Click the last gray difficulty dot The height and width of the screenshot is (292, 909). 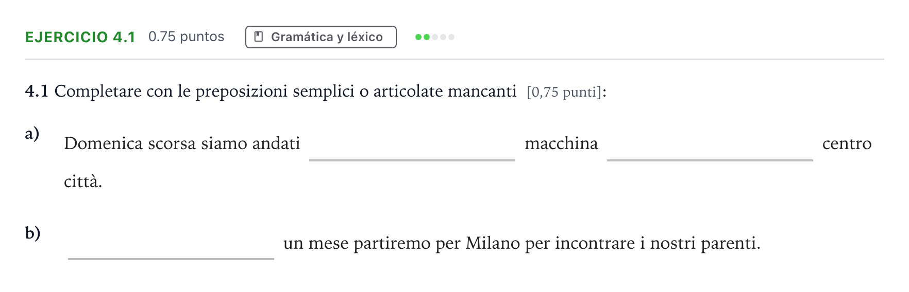pos(451,37)
